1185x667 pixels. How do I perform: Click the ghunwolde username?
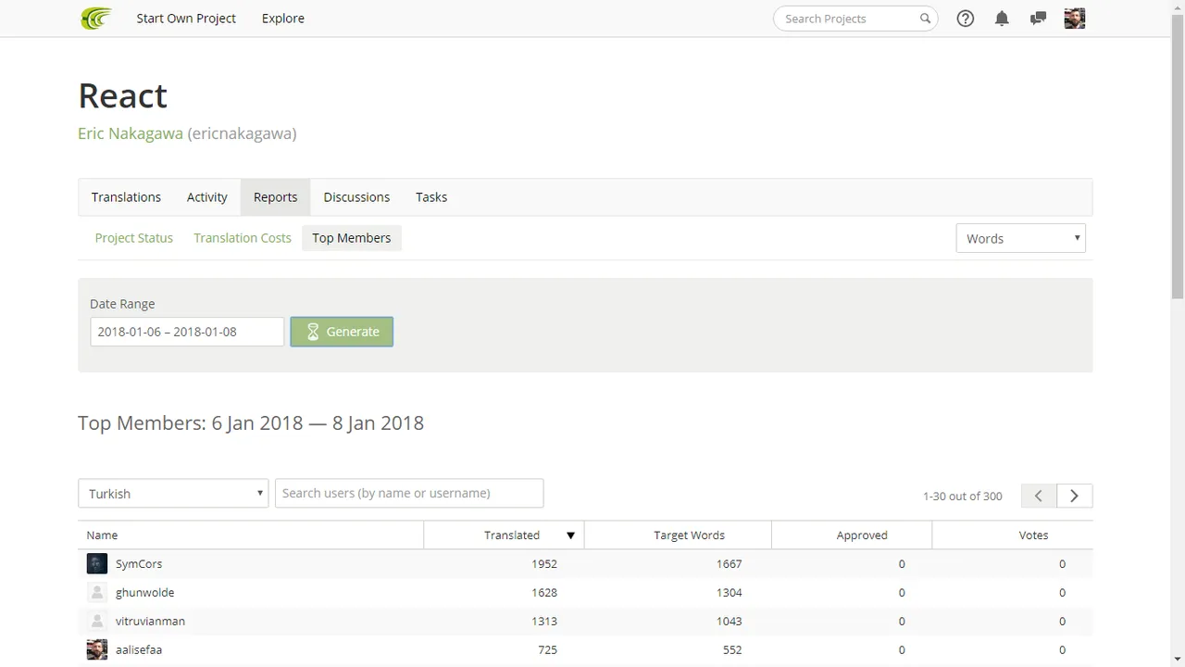click(144, 592)
